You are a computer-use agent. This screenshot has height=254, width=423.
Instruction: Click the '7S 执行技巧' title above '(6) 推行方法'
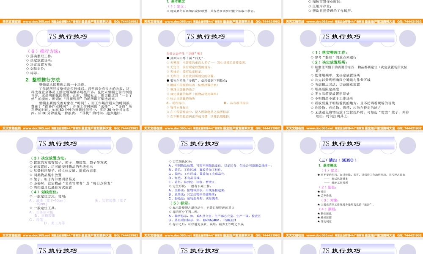point(68,36)
